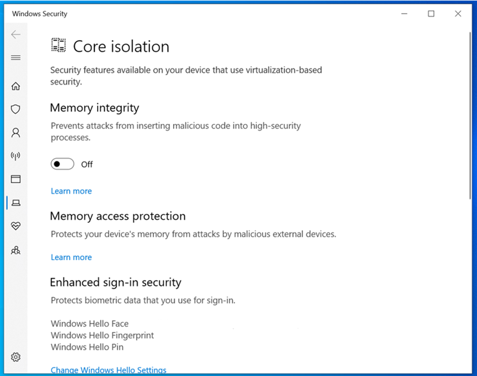The image size is (477, 376).
Task: Select the Windows Hello Fingerprint entry
Action: (x=102, y=335)
